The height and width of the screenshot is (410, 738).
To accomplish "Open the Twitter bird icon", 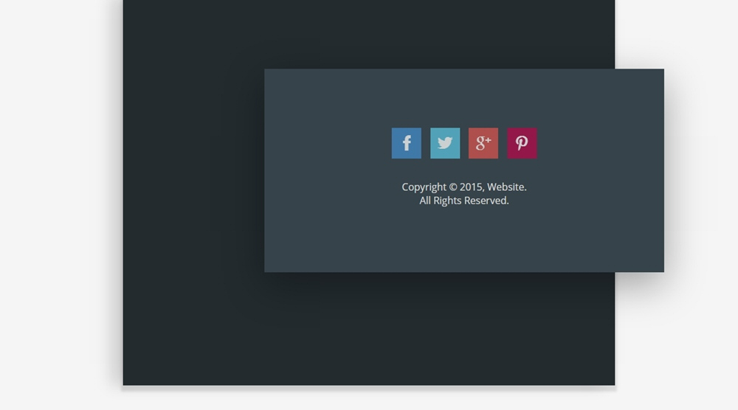I will 445,143.
